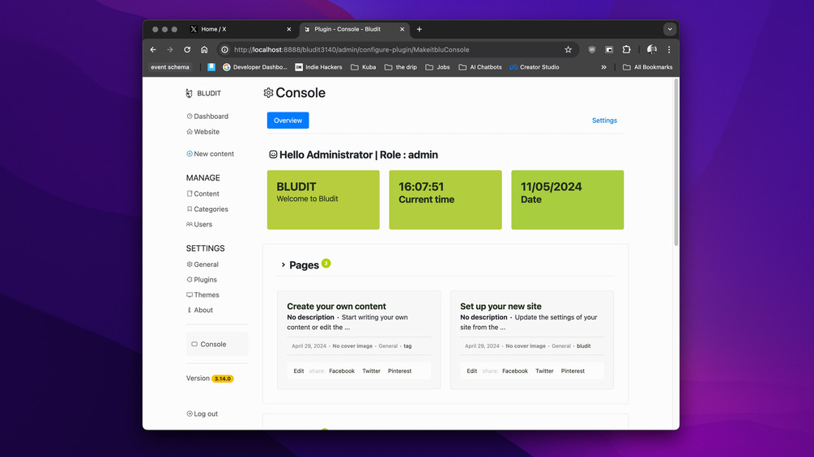This screenshot has width=814, height=457.
Task: Collapse the Pages section chevron
Action: point(283,264)
